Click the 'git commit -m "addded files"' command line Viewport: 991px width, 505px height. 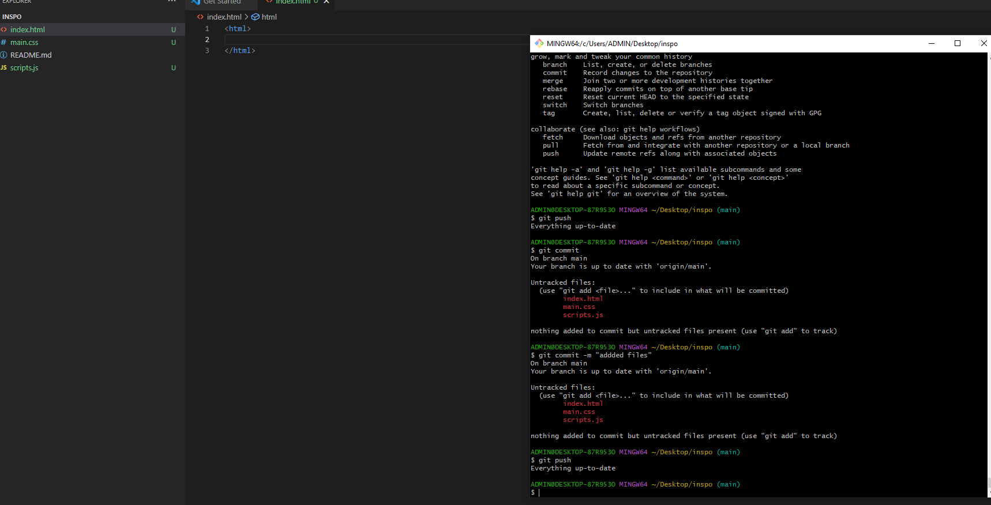point(591,355)
